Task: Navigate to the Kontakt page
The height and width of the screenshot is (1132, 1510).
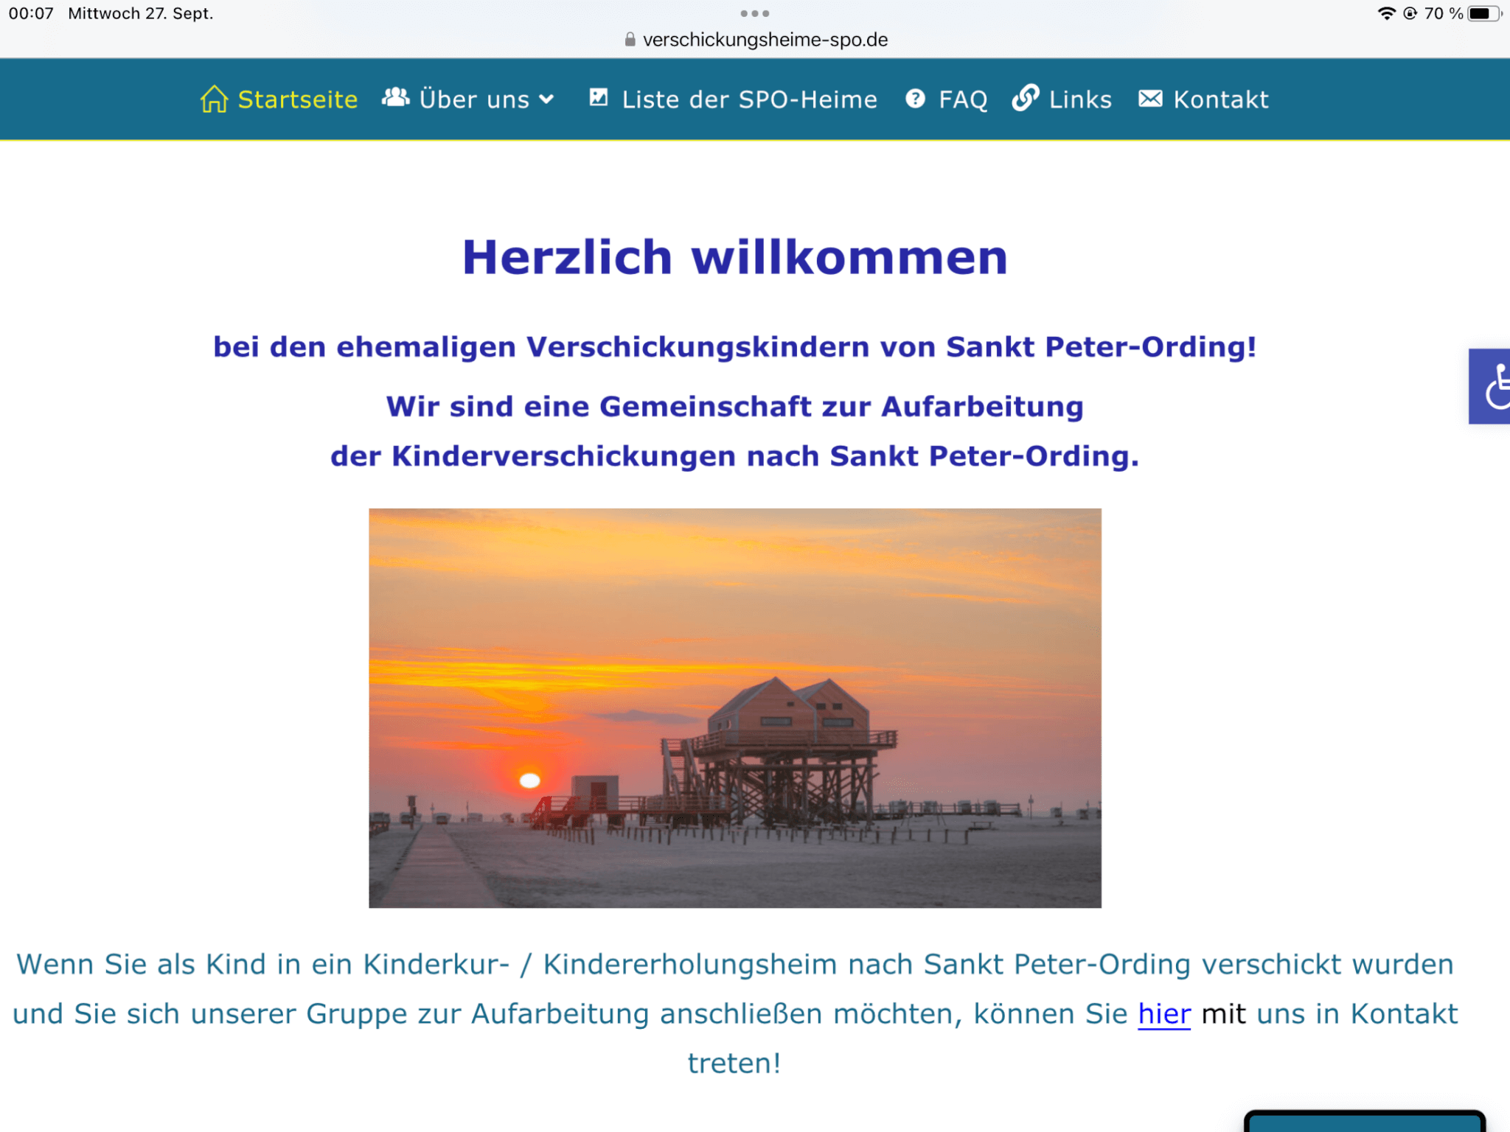Action: (1220, 99)
